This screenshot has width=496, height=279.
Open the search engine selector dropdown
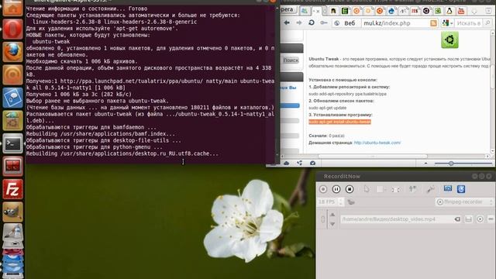447,23
